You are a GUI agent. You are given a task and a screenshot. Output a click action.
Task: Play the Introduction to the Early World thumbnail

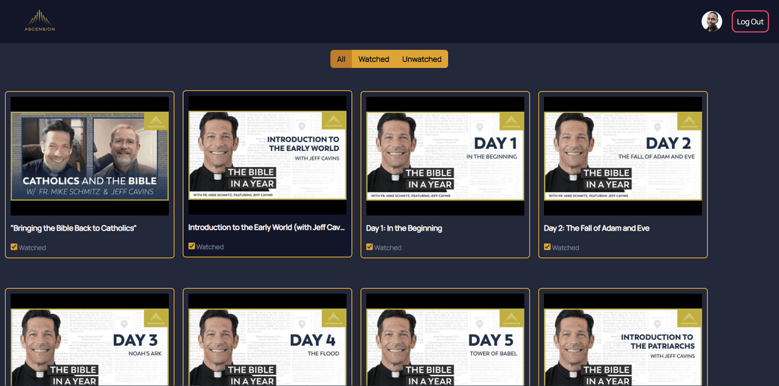coord(267,155)
